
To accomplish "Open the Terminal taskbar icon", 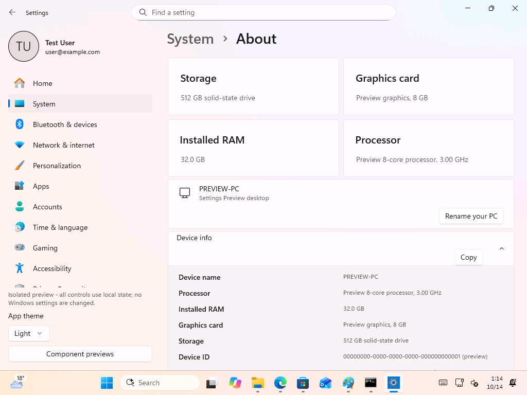I will pos(371,383).
